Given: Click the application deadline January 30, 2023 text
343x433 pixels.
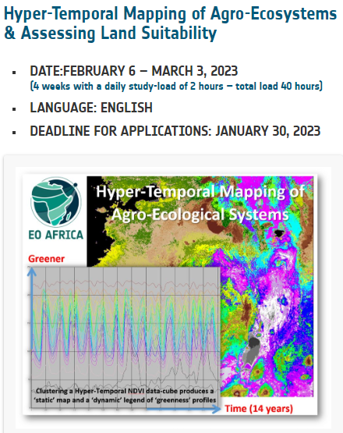Looking at the screenshot, I should pyautogui.click(x=175, y=131).
